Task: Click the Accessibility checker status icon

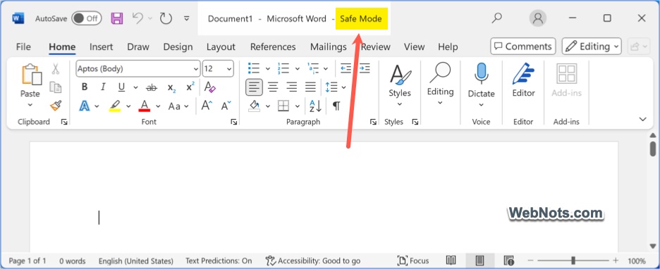Action: pos(270,261)
